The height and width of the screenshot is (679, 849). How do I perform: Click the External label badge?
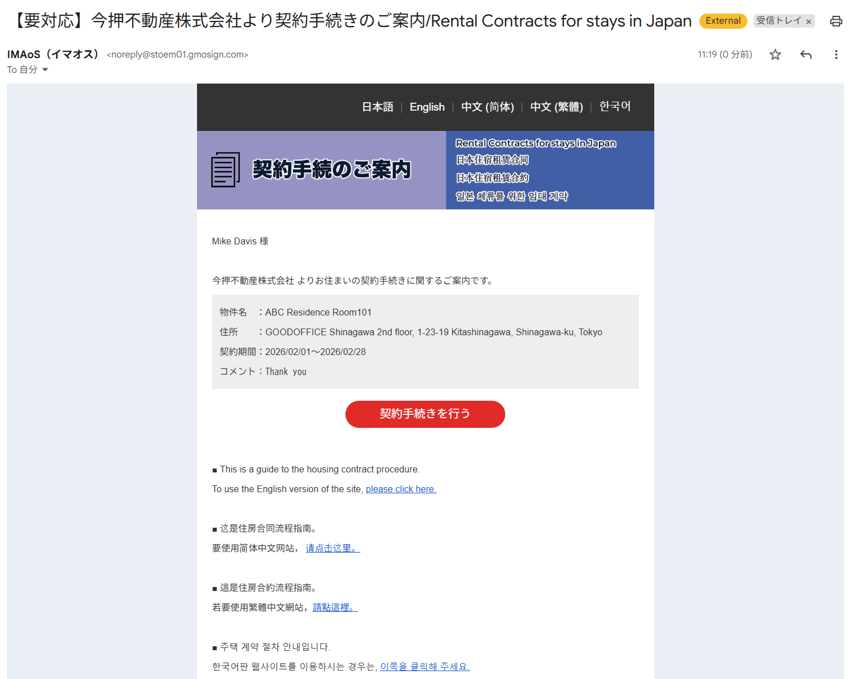click(723, 21)
